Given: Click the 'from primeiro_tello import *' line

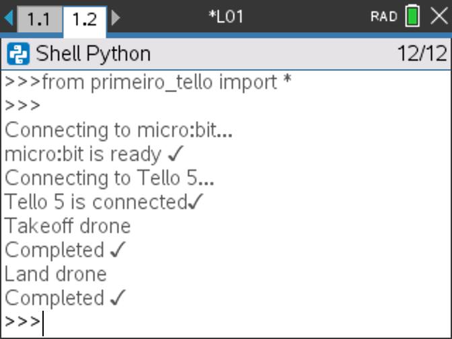Looking at the screenshot, I should (x=148, y=83).
